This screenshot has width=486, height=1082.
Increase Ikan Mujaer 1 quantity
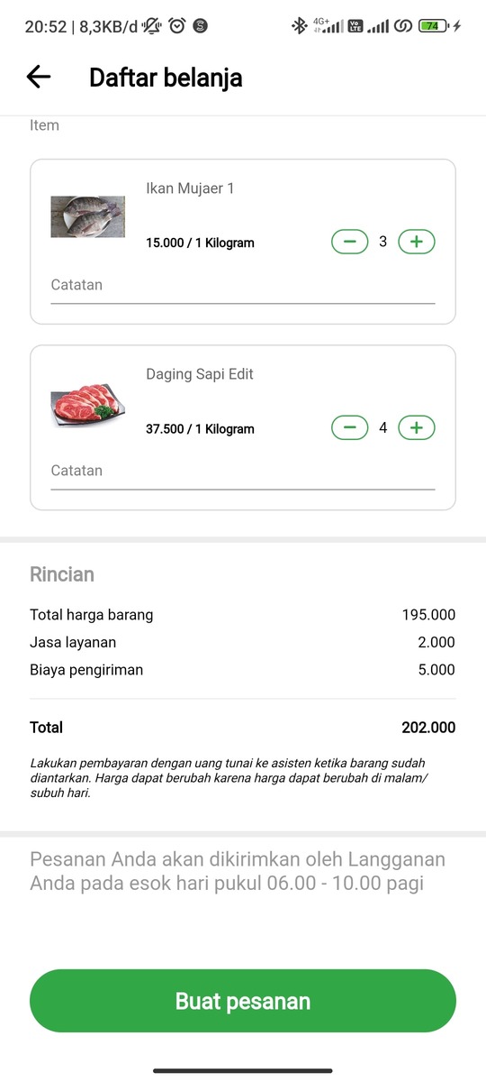[416, 242]
